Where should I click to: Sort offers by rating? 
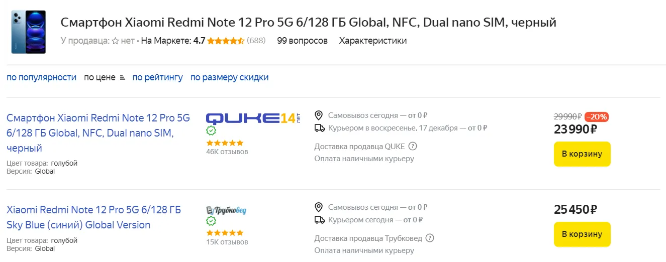pos(157,77)
